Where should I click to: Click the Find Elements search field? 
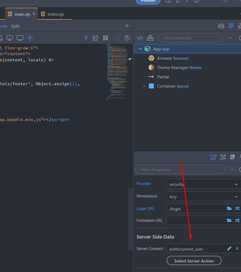190,38
